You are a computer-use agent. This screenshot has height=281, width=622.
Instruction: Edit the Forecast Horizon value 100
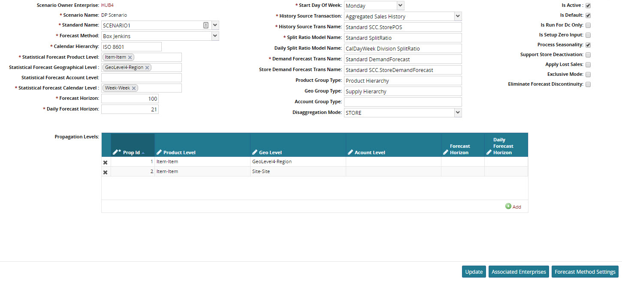point(130,99)
